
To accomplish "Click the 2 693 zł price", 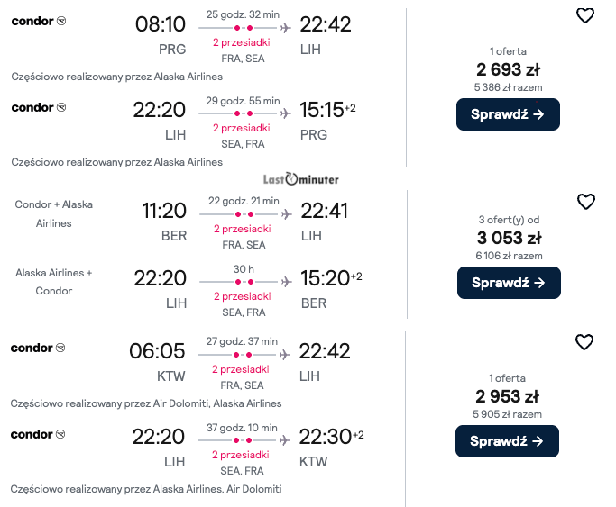I will [508, 69].
